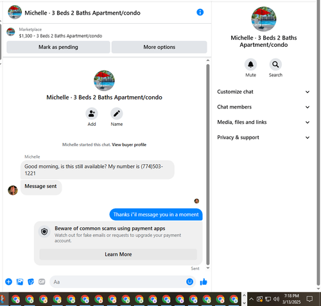
Task: Click the blue Thanks reply bubble
Action: (156, 214)
